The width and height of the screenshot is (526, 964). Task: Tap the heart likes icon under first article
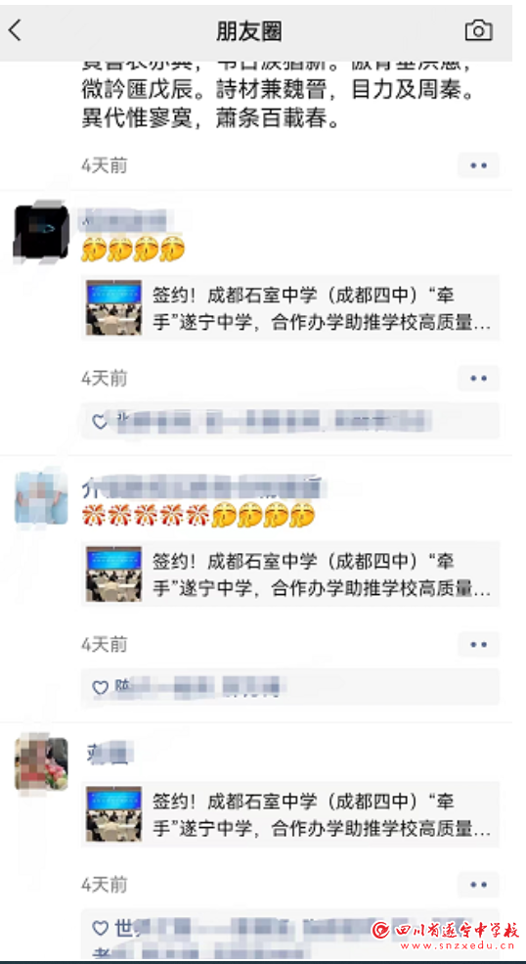click(100, 422)
